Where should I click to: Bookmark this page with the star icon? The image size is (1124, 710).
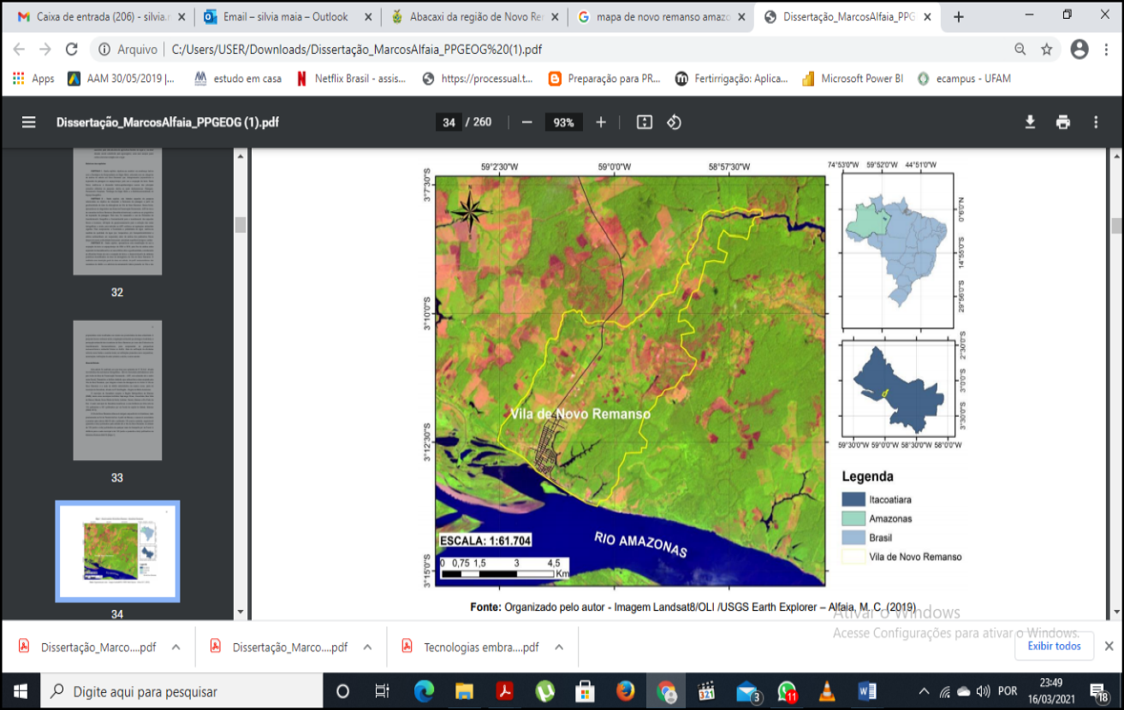pyautogui.click(x=1046, y=50)
